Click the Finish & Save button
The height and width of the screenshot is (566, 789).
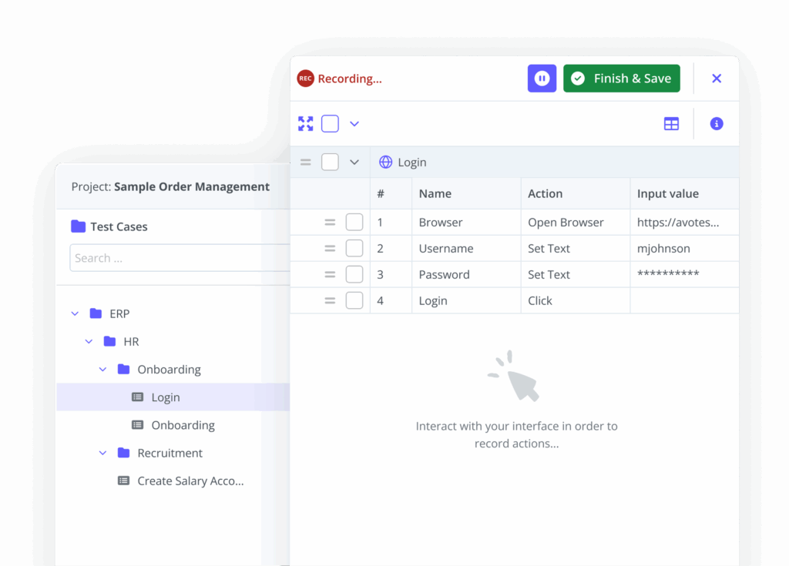coord(621,79)
